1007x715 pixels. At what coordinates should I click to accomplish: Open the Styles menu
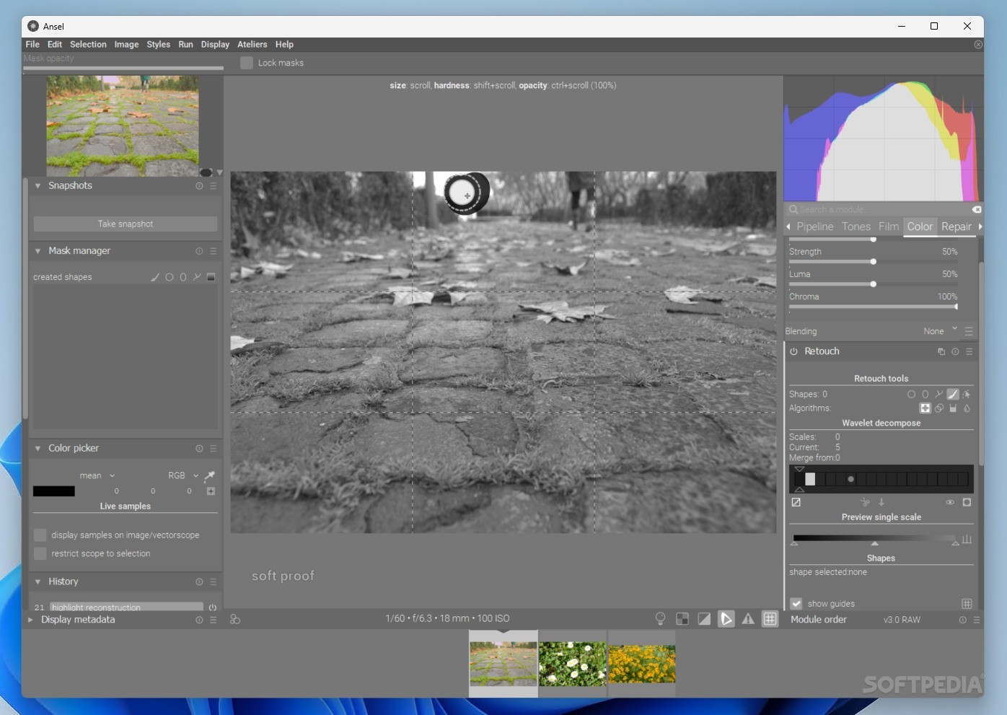click(x=158, y=45)
